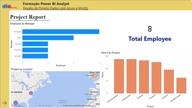The height and width of the screenshot is (108, 192).
Task: Click the John axis label
Action: [19, 38]
